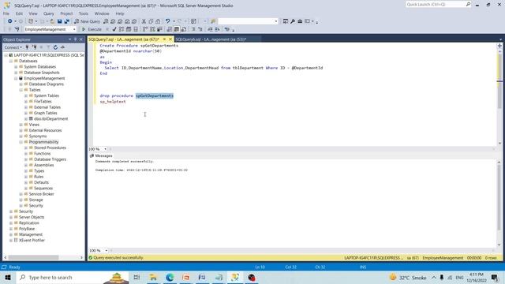Click the Navigate Backward blue circle icon
This screenshot has width=505, height=284.
click(x=9, y=21)
